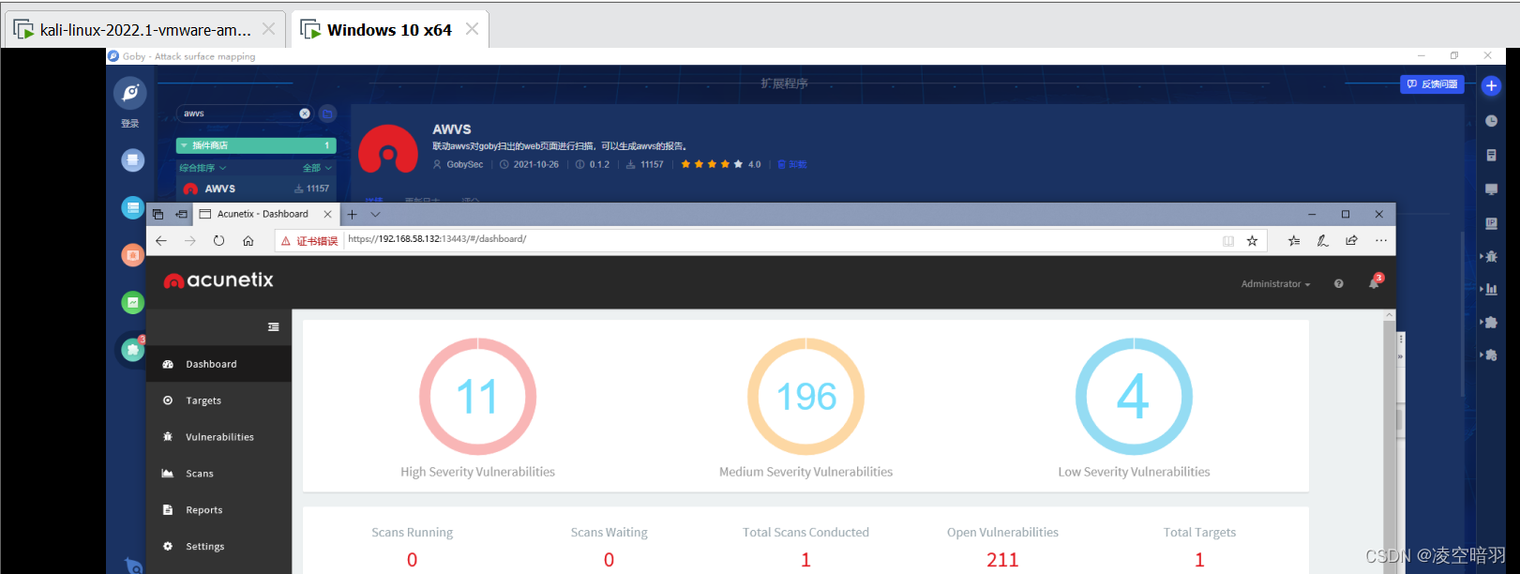Click the 证书错误 certificate error warning

tap(309, 241)
